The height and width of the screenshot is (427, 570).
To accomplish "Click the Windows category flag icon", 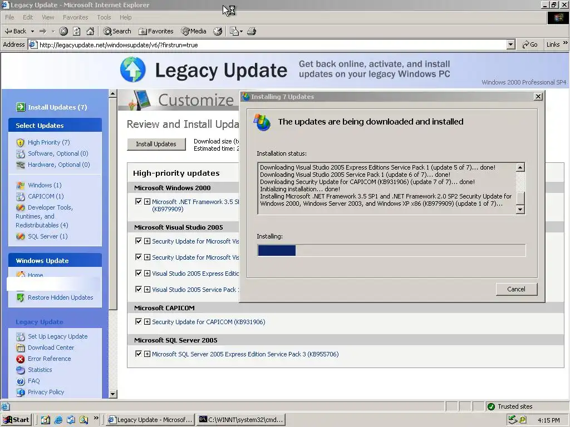I will (x=21, y=185).
